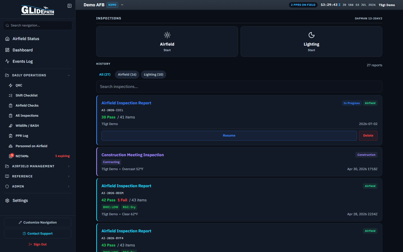403x252 pixels.
Task: Open the Dashboard grid icon
Action: coord(7,50)
